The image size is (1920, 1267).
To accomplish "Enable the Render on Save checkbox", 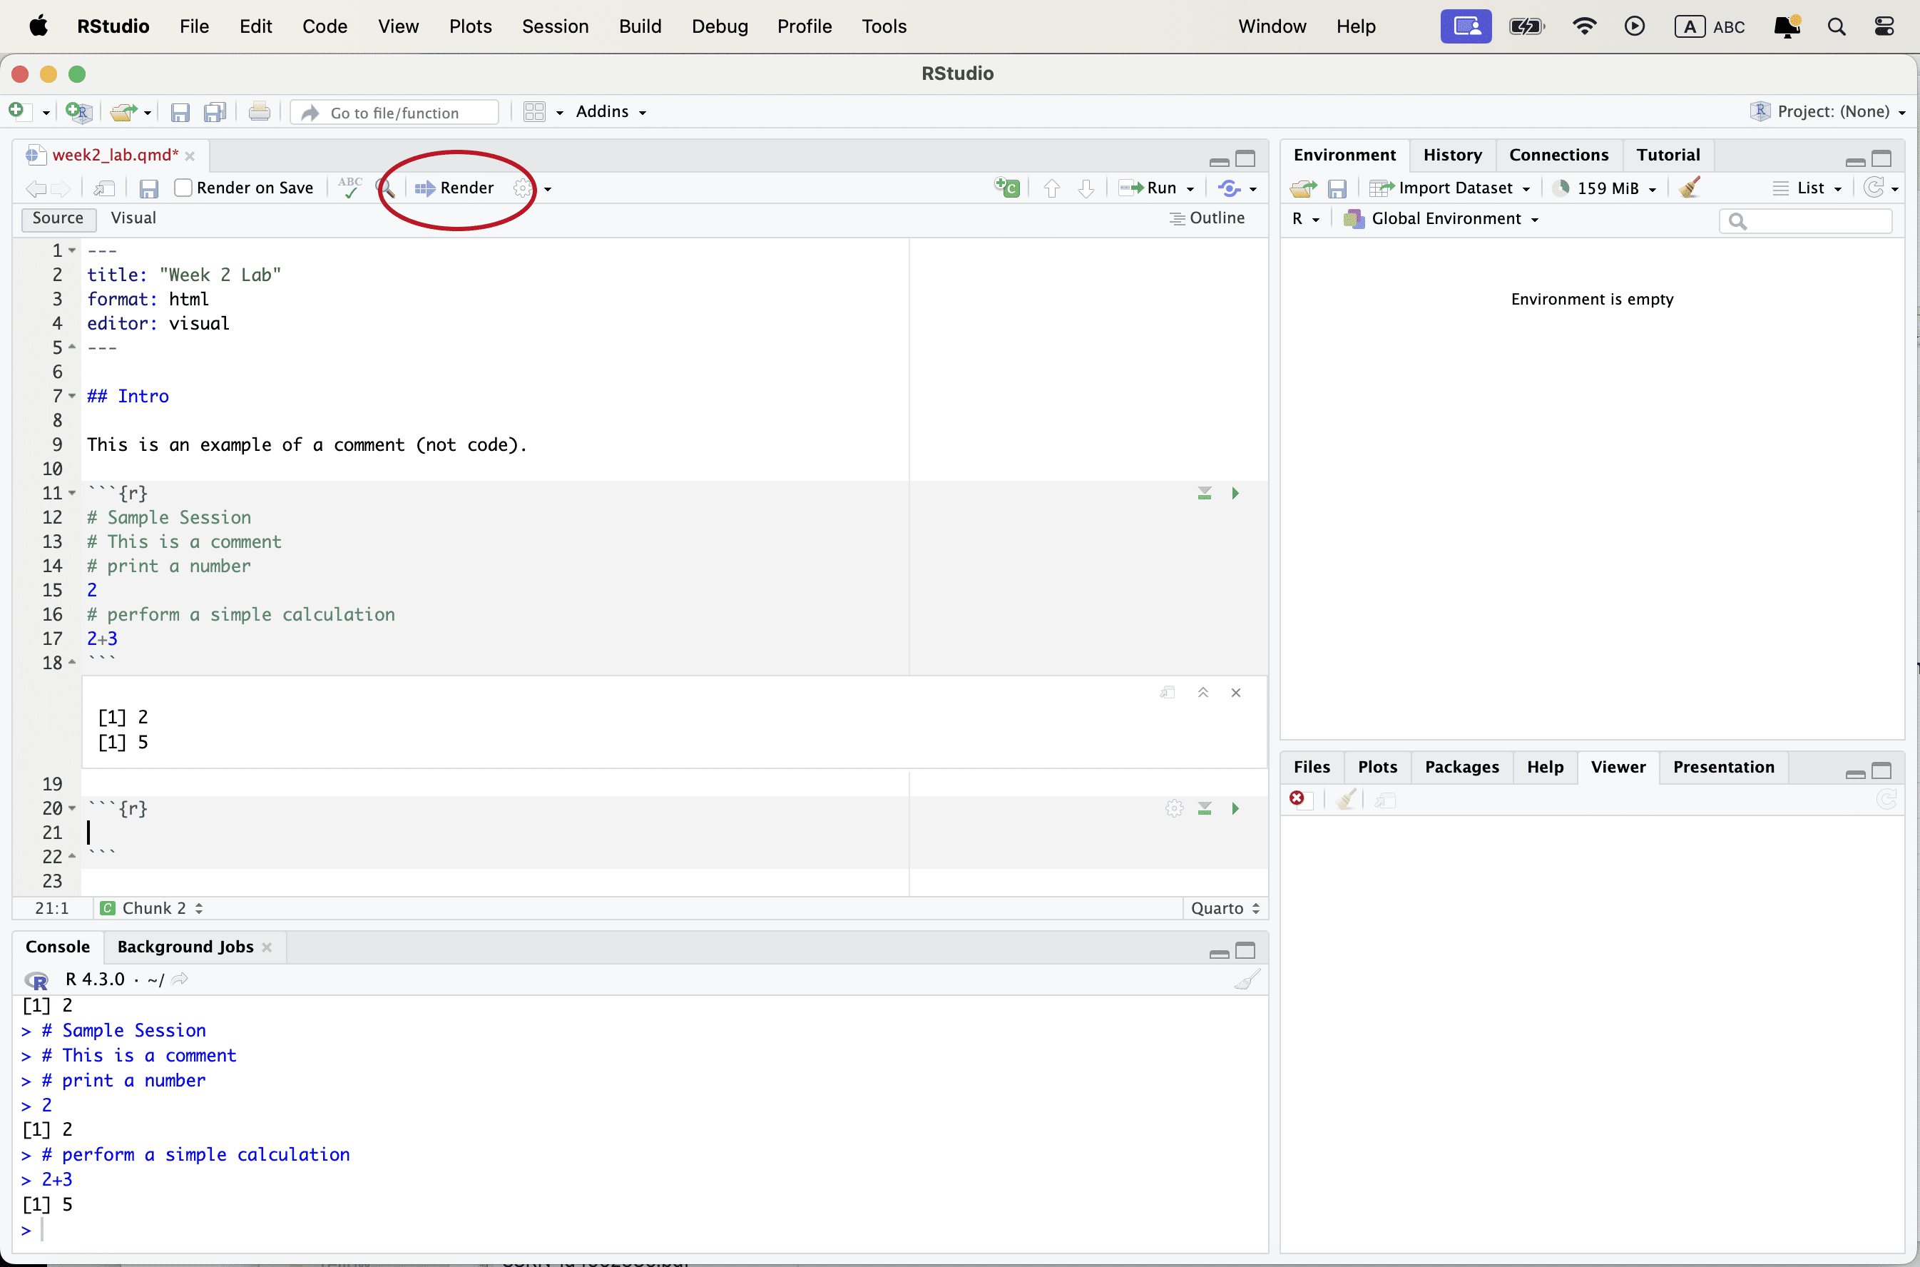I will pyautogui.click(x=183, y=188).
